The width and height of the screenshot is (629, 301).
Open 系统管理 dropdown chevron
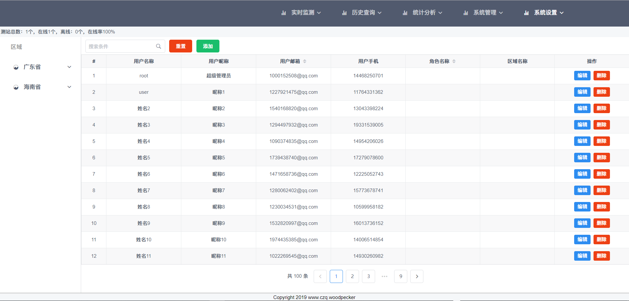[x=501, y=13]
